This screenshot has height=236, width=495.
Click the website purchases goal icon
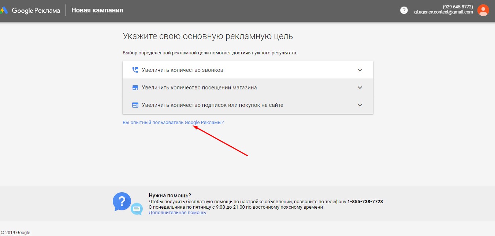(x=135, y=105)
